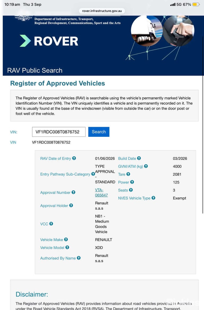Click the Authorised By Name value Renault s.a.s
Image resolution: width=204 pixels, height=310 pixels.
tap(102, 258)
